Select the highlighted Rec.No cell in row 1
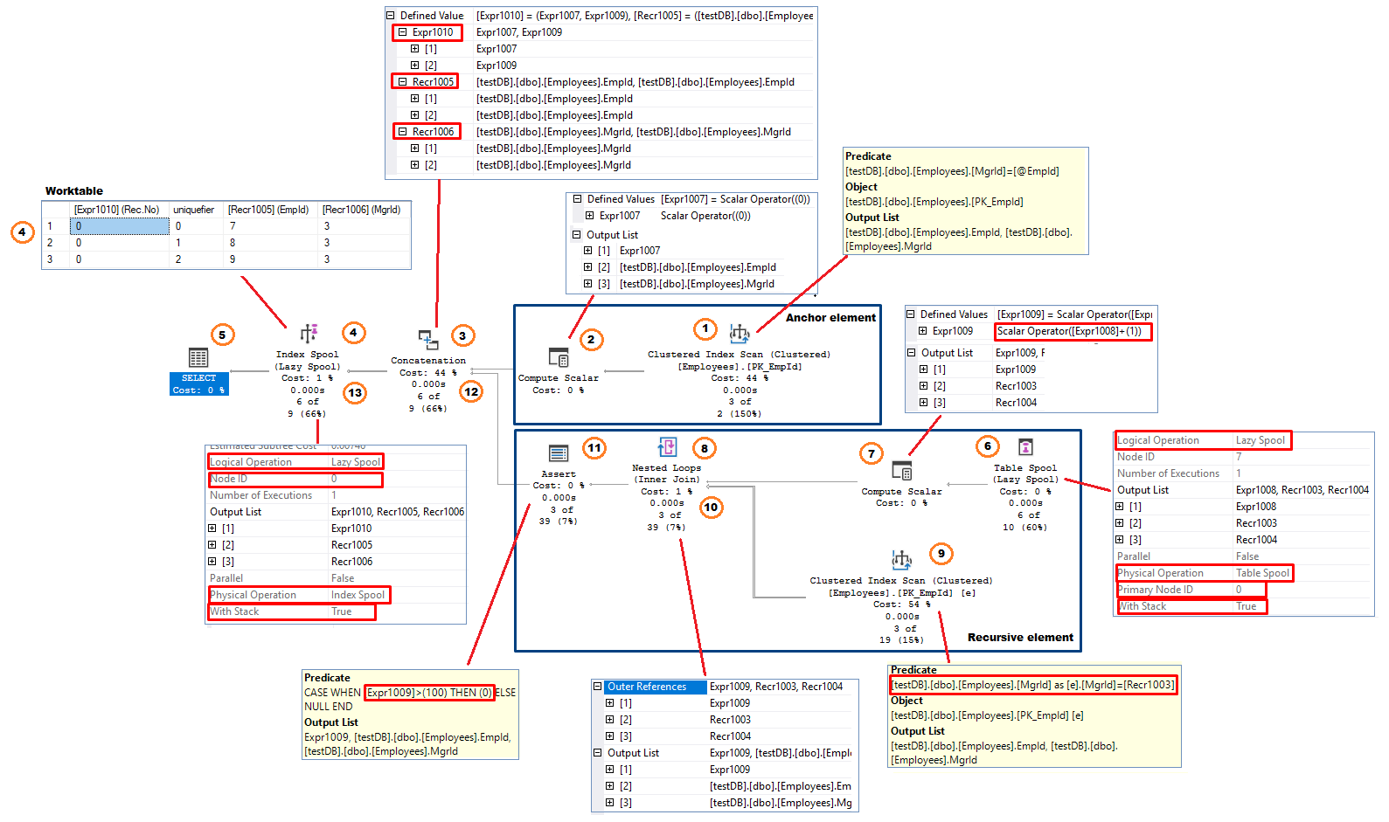 coord(119,226)
